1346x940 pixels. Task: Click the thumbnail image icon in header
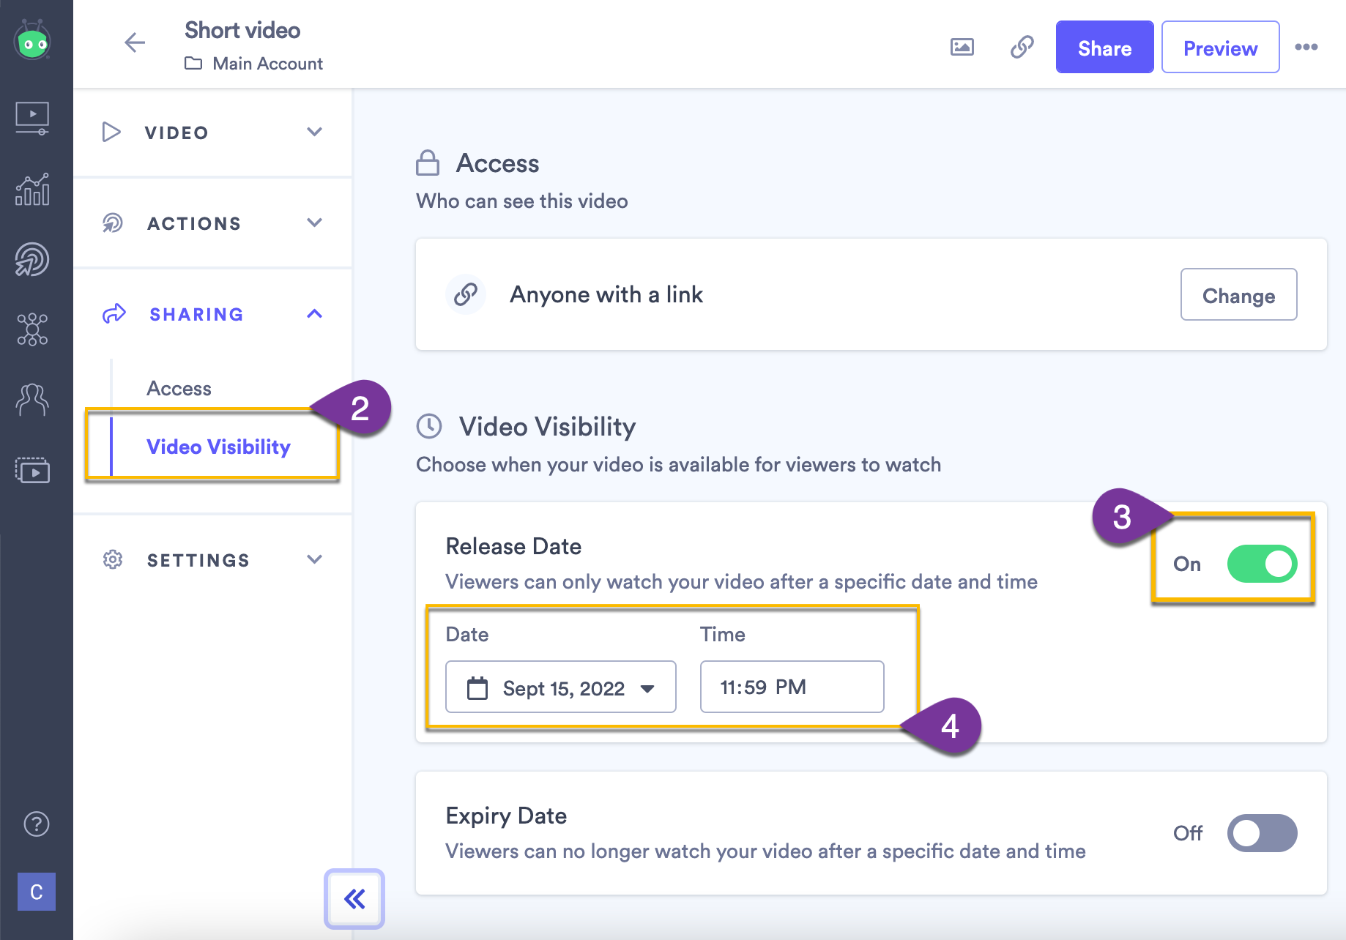[962, 47]
